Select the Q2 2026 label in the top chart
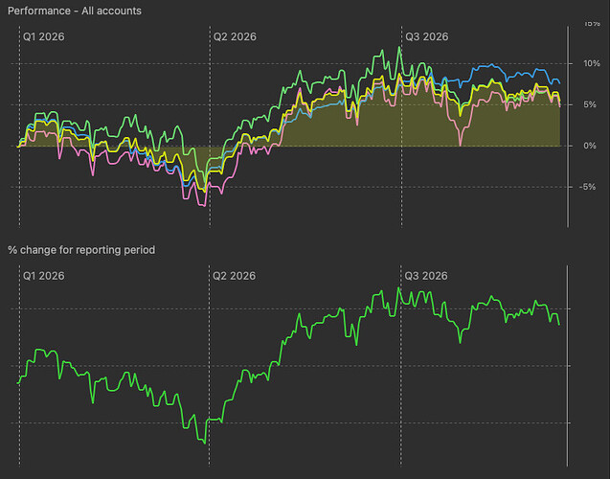 coord(235,36)
